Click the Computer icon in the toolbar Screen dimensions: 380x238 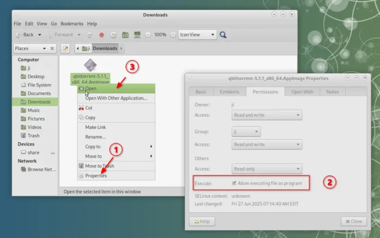[x=137, y=35]
